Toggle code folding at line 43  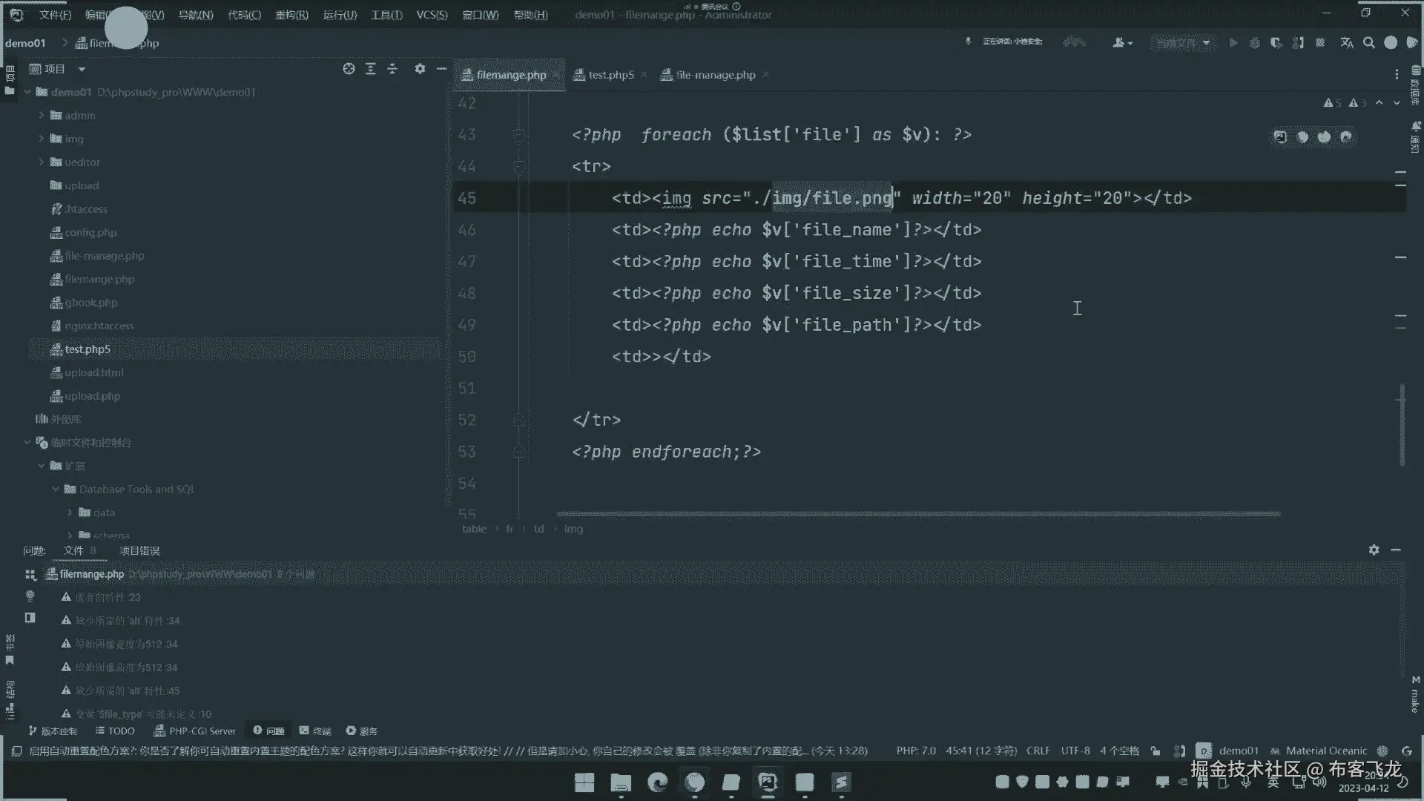click(x=519, y=135)
